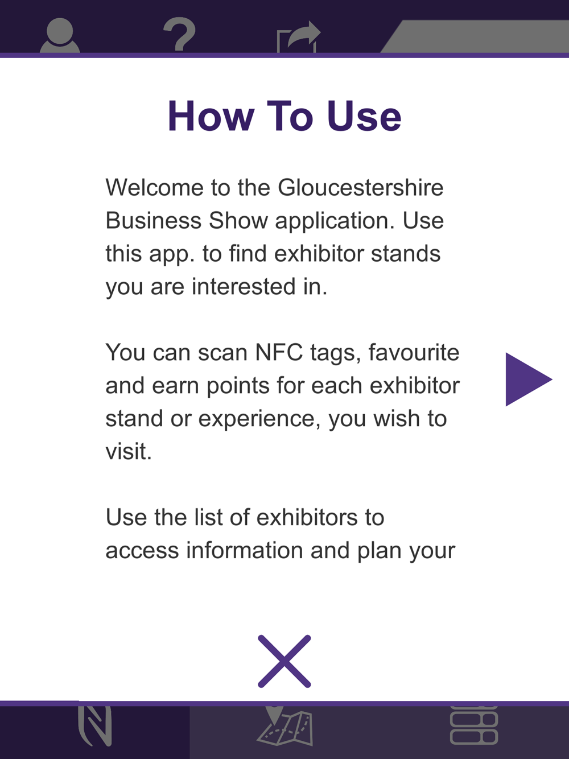Screen dimensions: 569x759
Task: Click the word Gloucestershire in text
Action: tap(361, 188)
